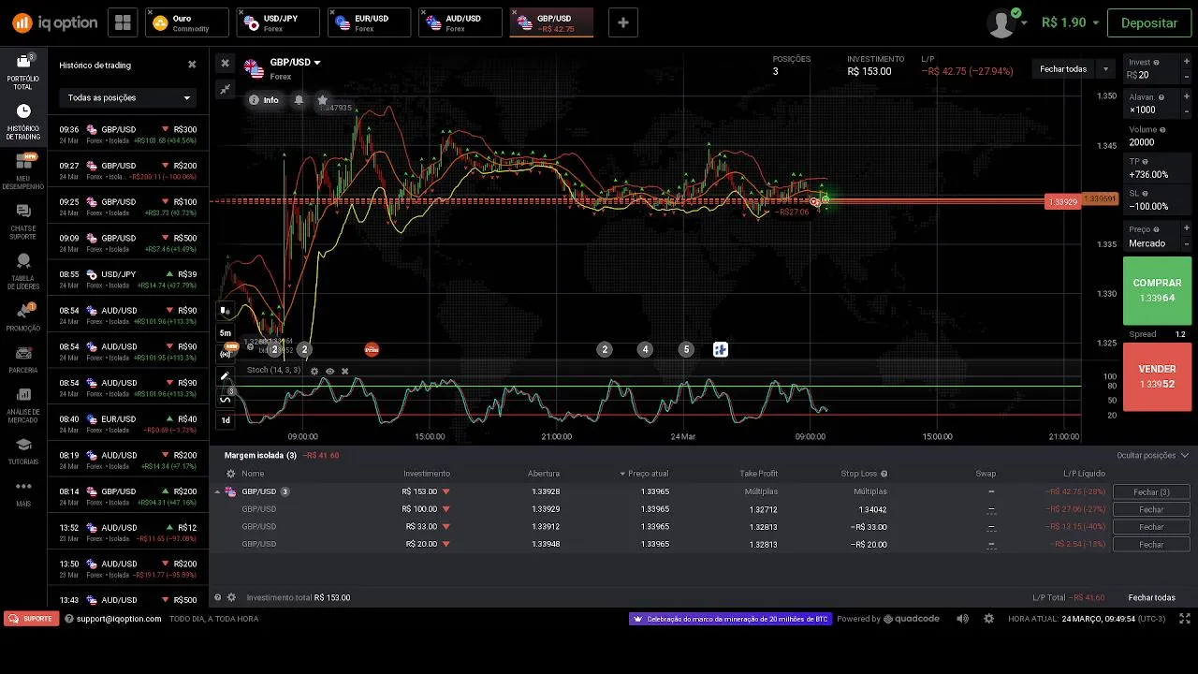Click the multi-chart grid layout icon
This screenshot has height=674, width=1198.
[x=123, y=22]
